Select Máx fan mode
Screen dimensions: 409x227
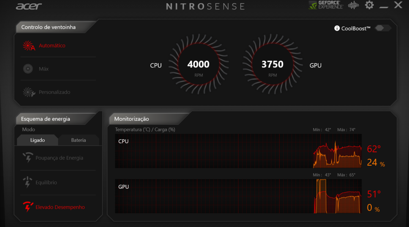[44, 68]
